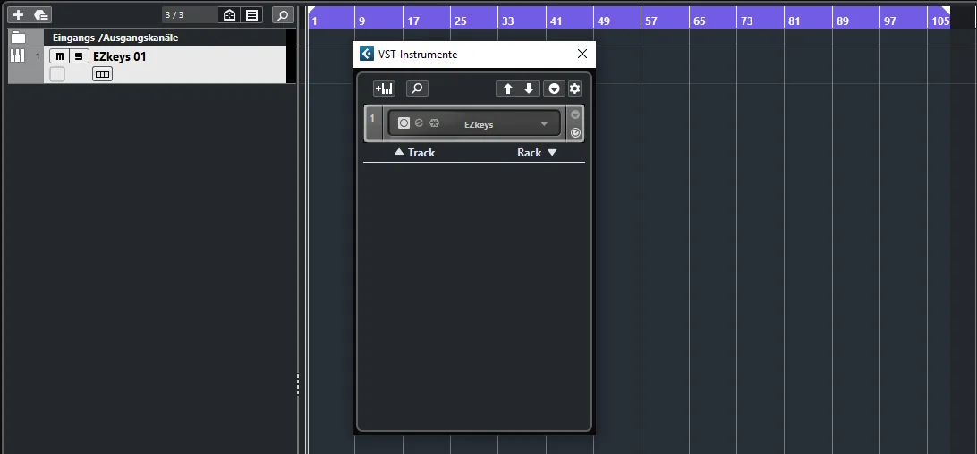Click bar 49 on the timeline ruler

[x=604, y=21]
